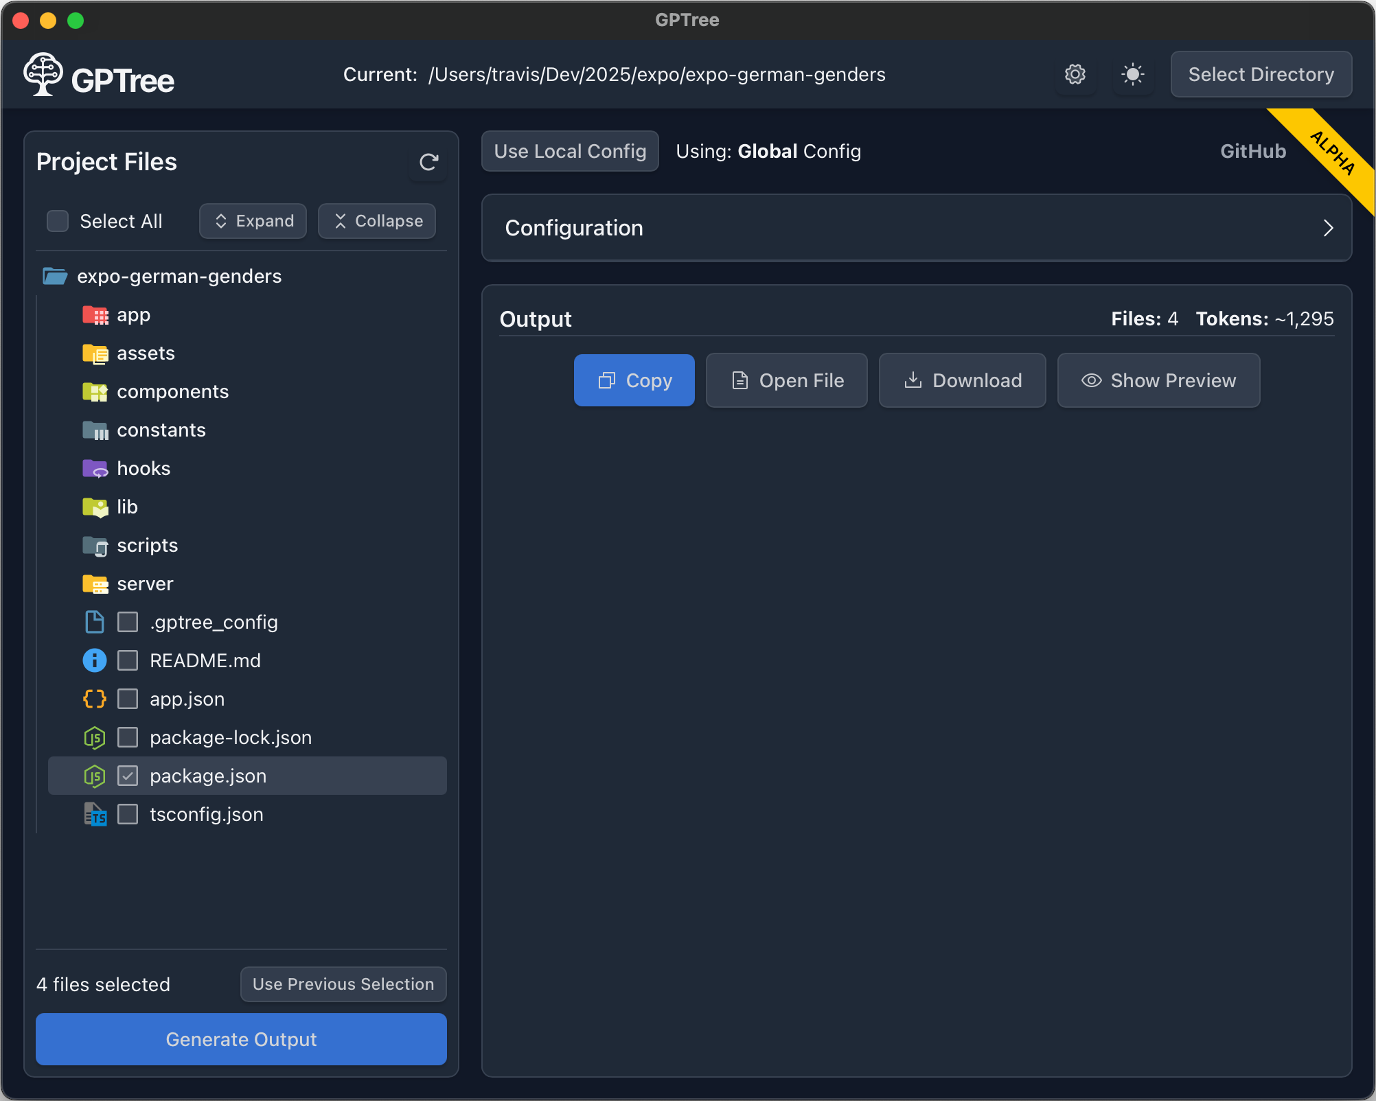Tick the .gptree_config checkbox
Image resolution: width=1376 pixels, height=1101 pixels.
128,623
